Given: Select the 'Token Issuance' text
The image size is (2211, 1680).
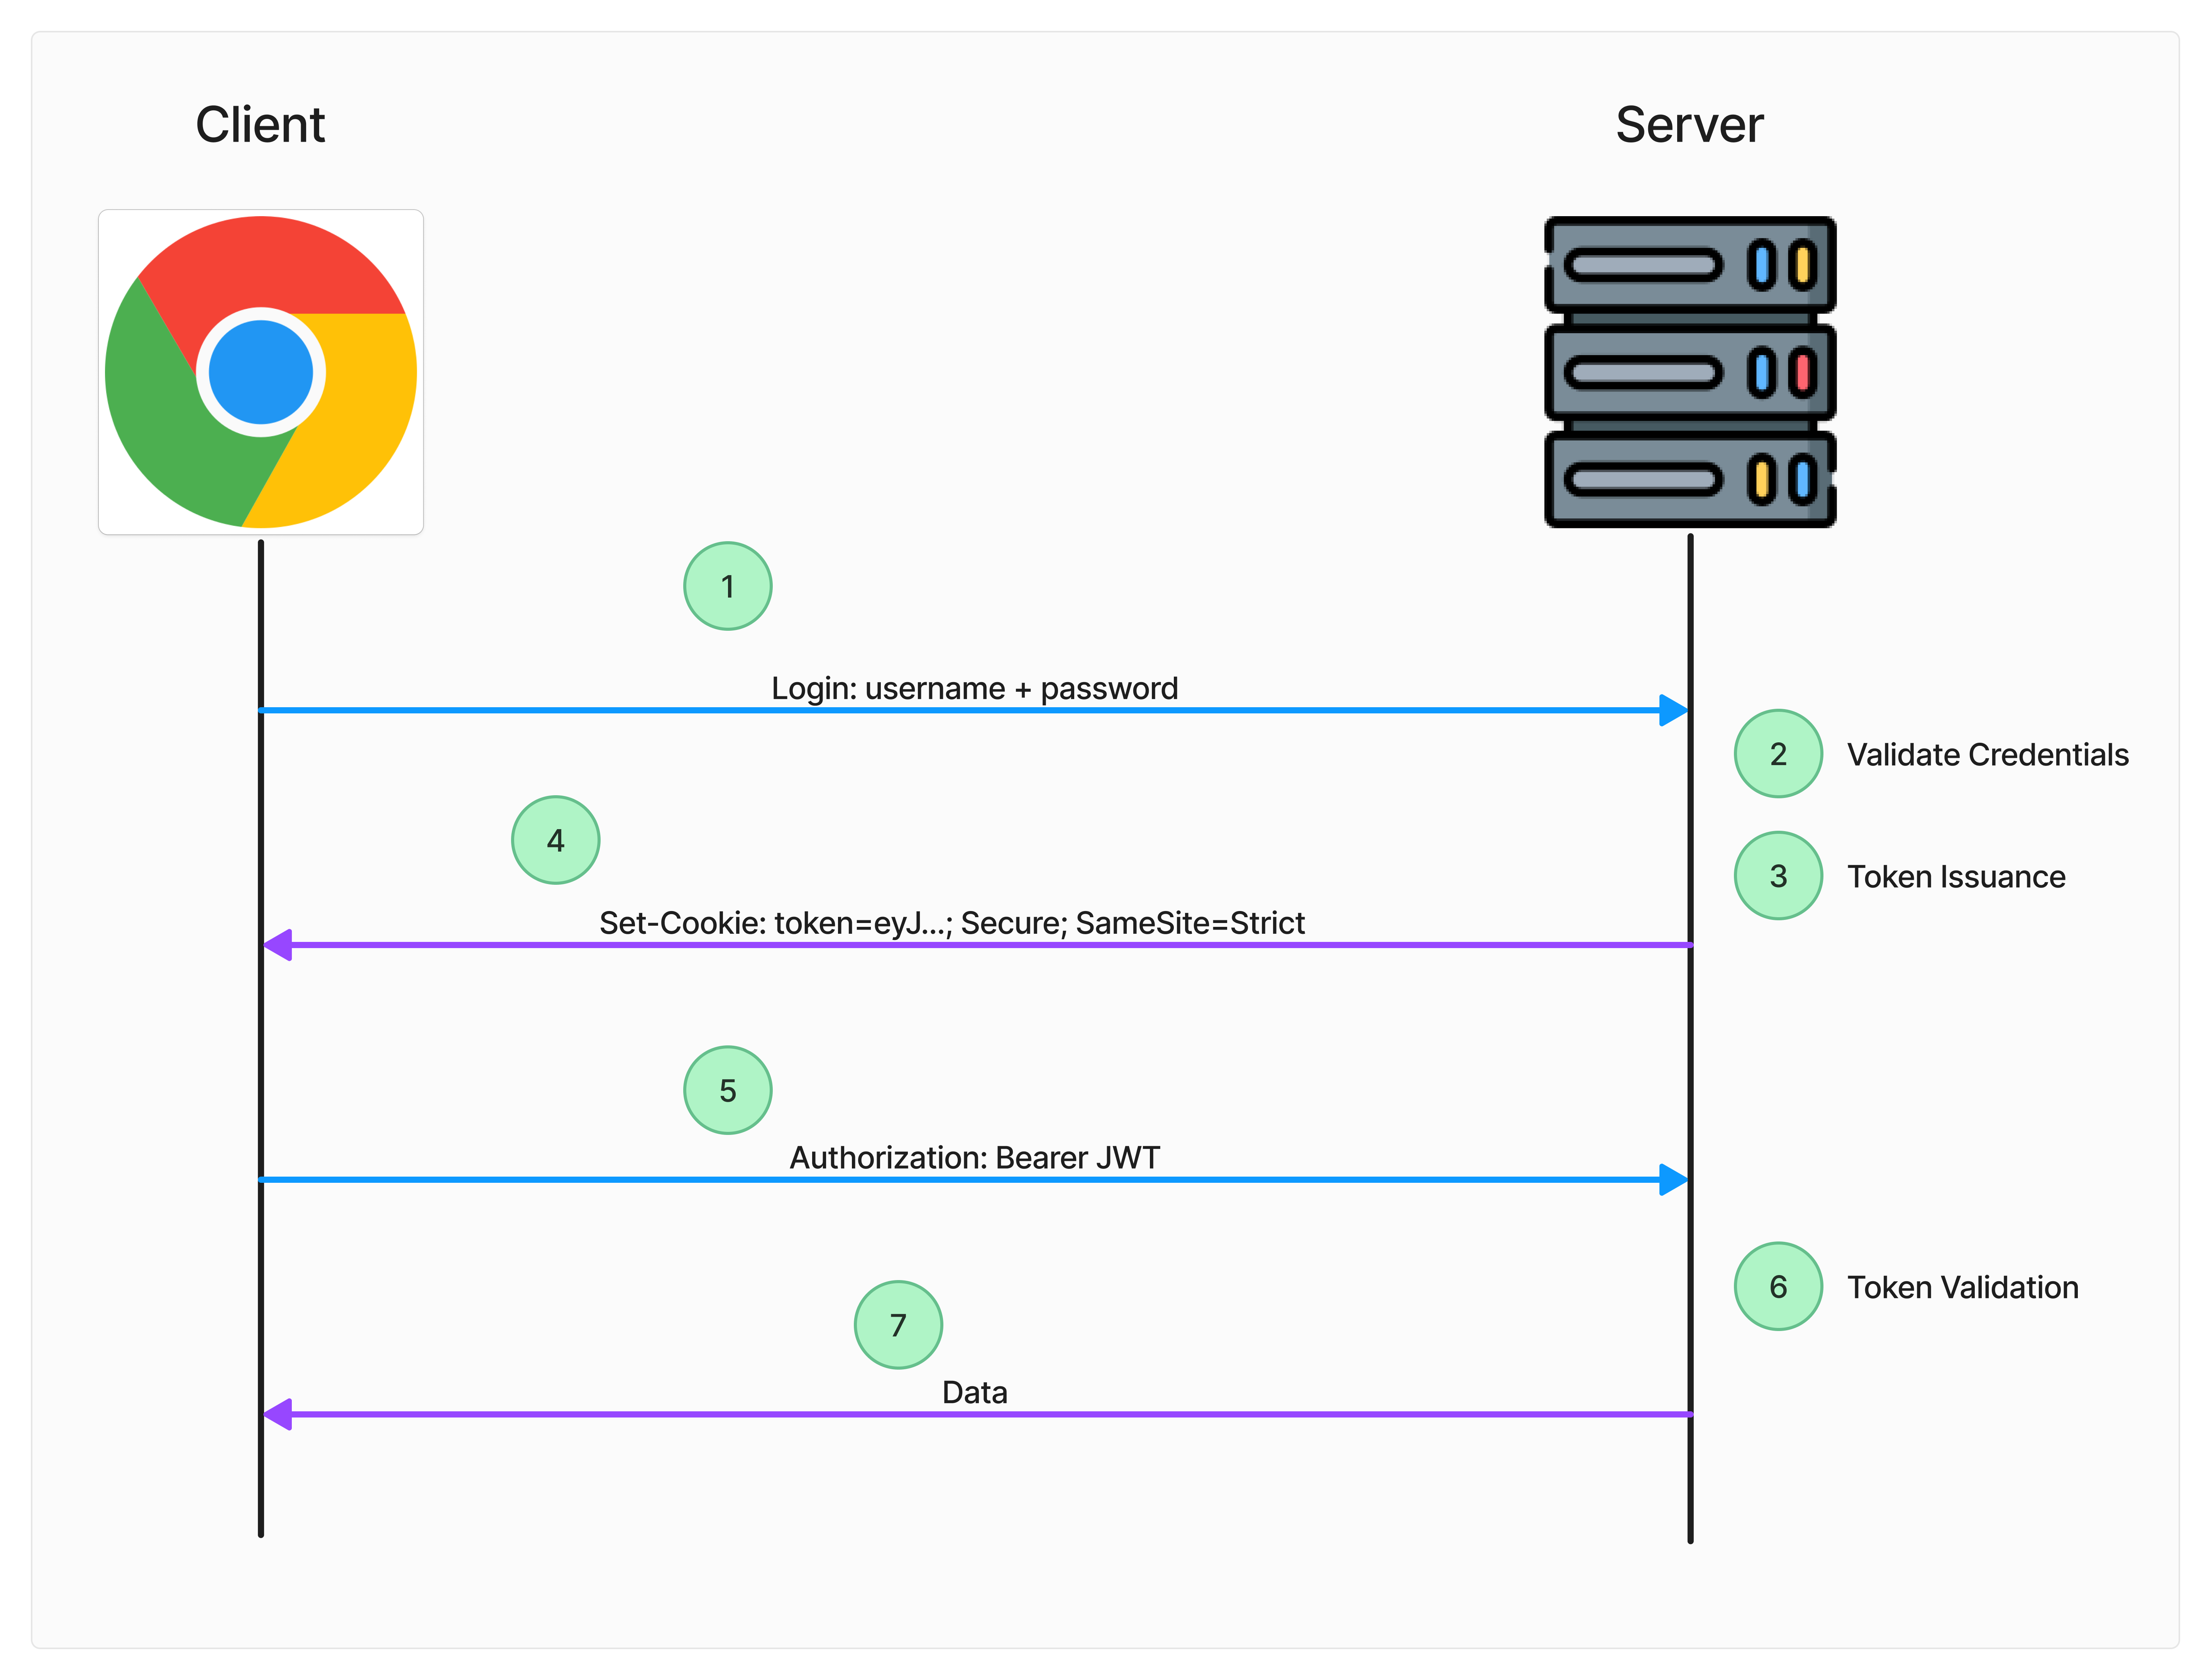Looking at the screenshot, I should click(x=1955, y=877).
